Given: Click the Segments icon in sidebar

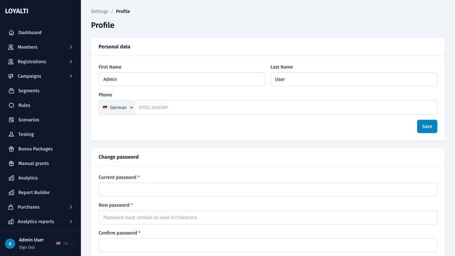Looking at the screenshot, I should (11, 91).
